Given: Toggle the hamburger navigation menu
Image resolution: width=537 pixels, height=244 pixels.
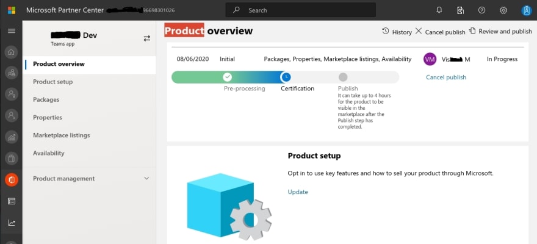Looking at the screenshot, I should (x=12, y=30).
